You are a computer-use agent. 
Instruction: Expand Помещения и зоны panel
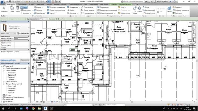[x=114, y=16]
